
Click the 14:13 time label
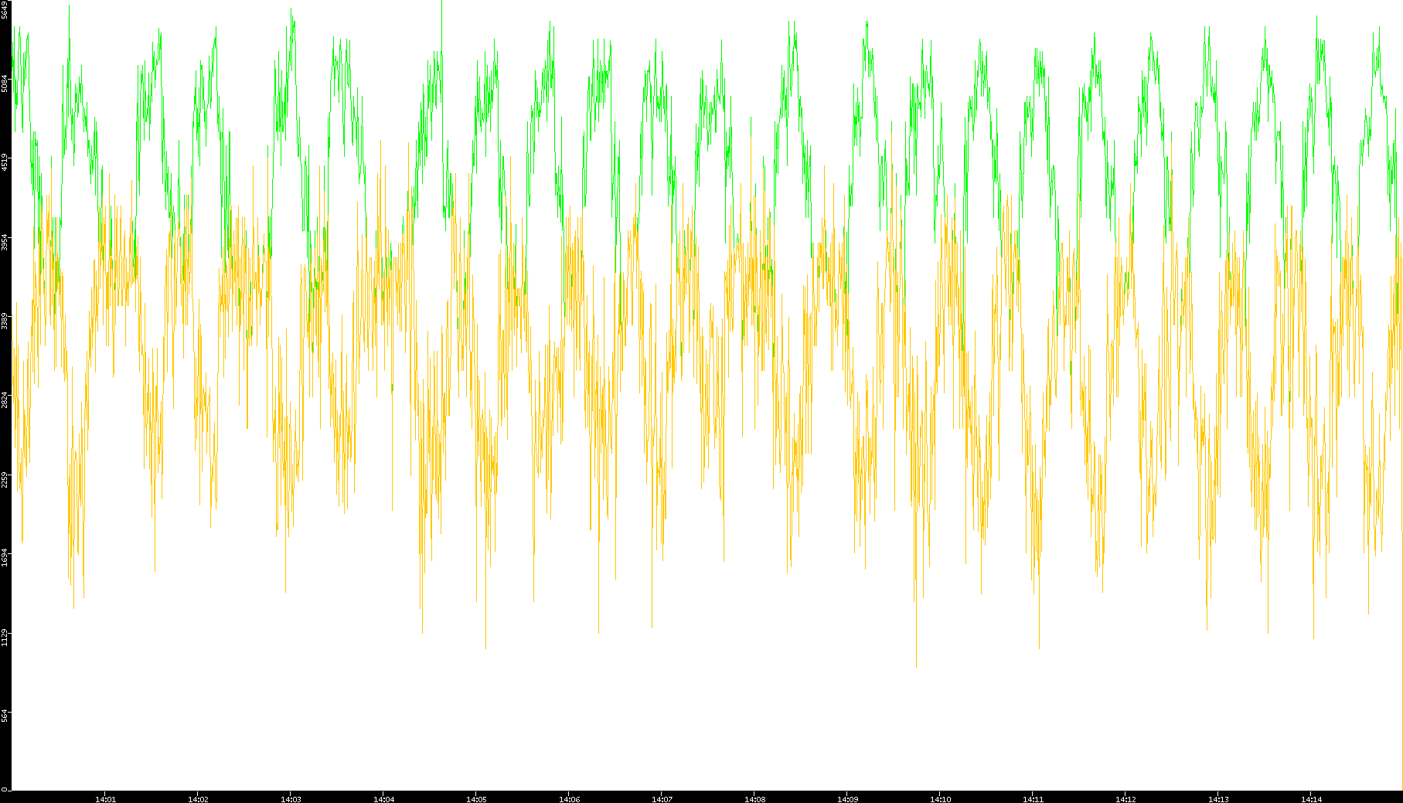pyautogui.click(x=1218, y=799)
